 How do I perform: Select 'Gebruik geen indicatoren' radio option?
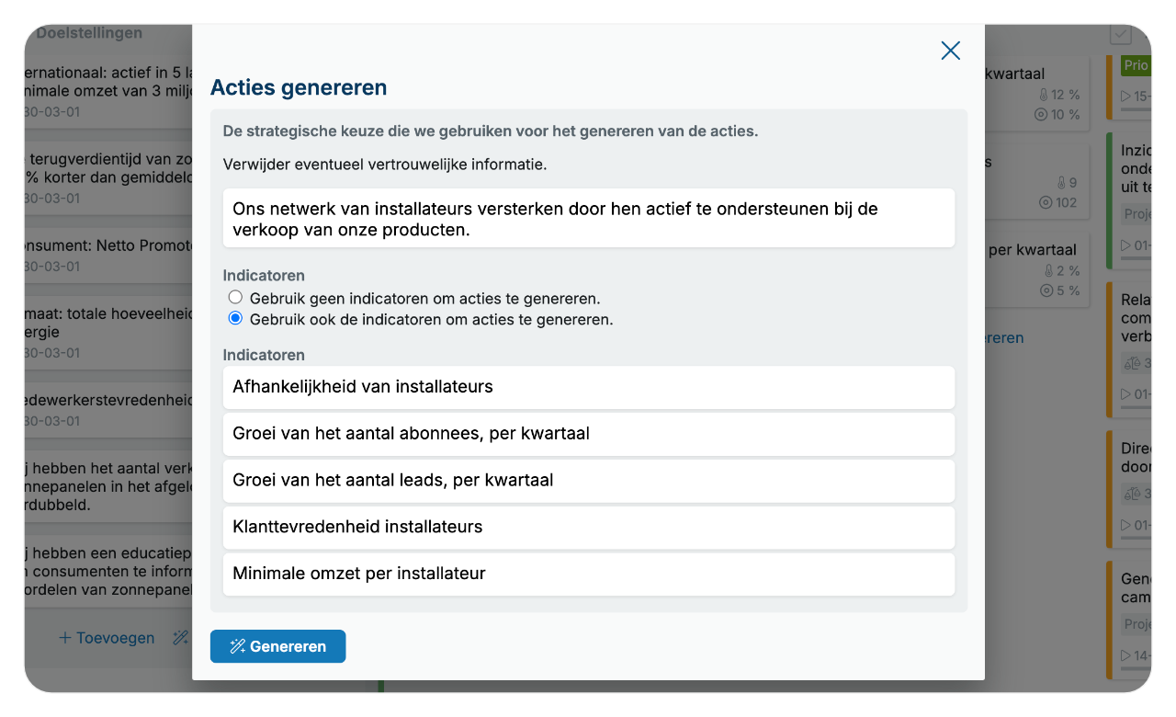(235, 297)
